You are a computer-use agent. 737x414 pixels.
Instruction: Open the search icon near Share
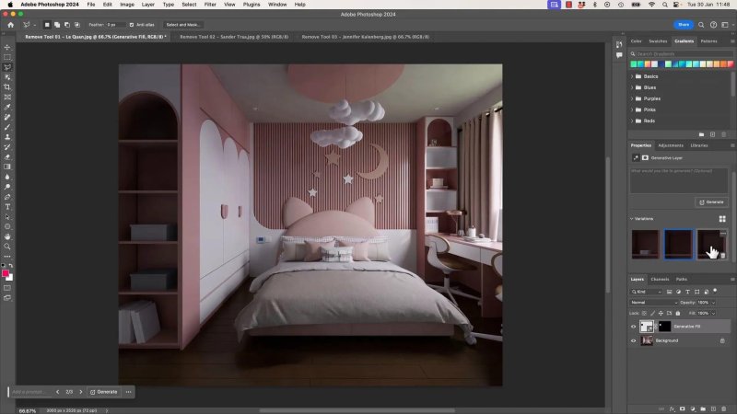pyautogui.click(x=701, y=25)
